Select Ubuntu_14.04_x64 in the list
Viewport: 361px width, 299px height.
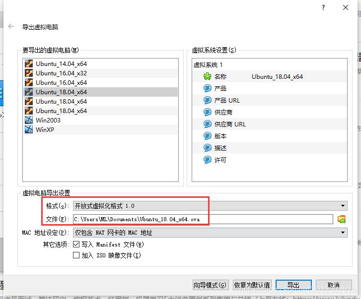(x=101, y=63)
